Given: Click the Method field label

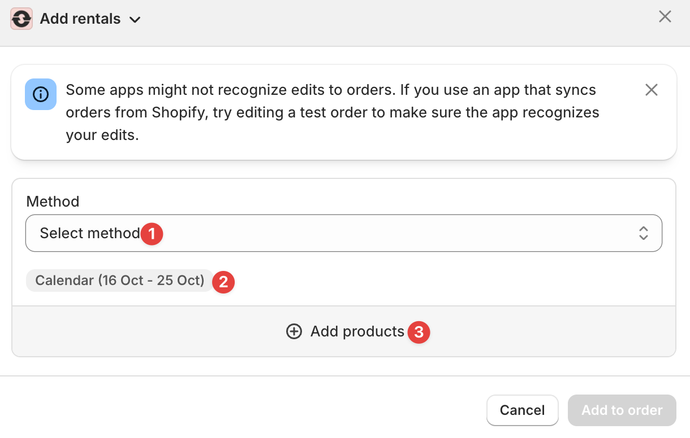Looking at the screenshot, I should (53, 202).
